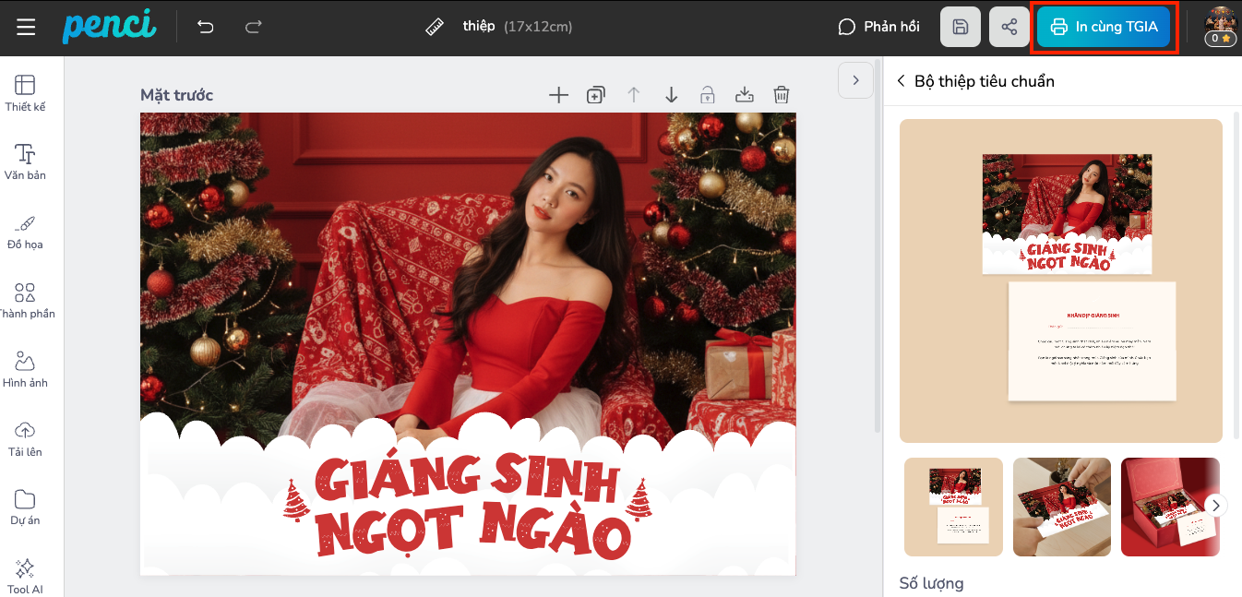Click the share icon button
1242x597 pixels.
pos(1009,27)
